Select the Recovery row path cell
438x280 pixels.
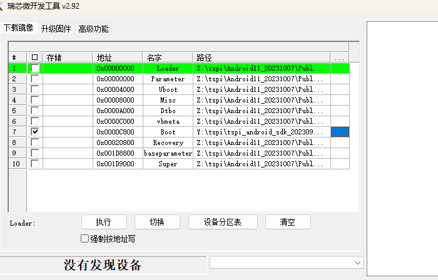261,142
